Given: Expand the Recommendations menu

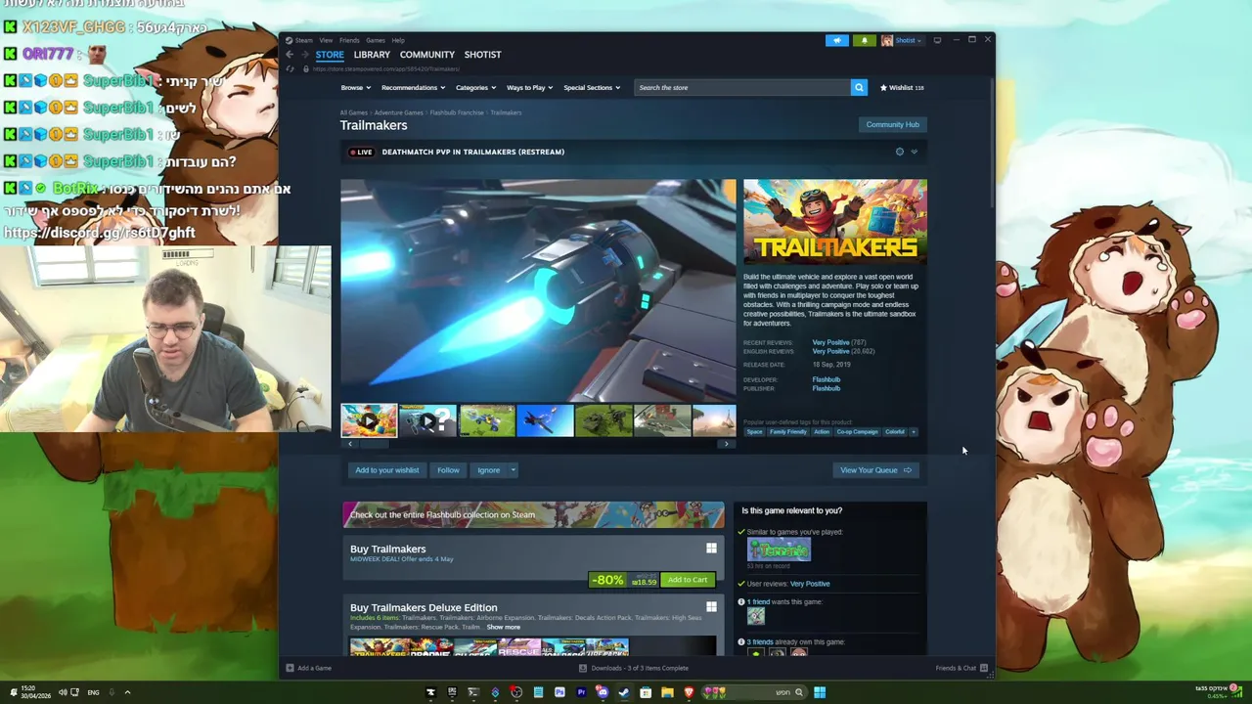Looking at the screenshot, I should tap(413, 87).
